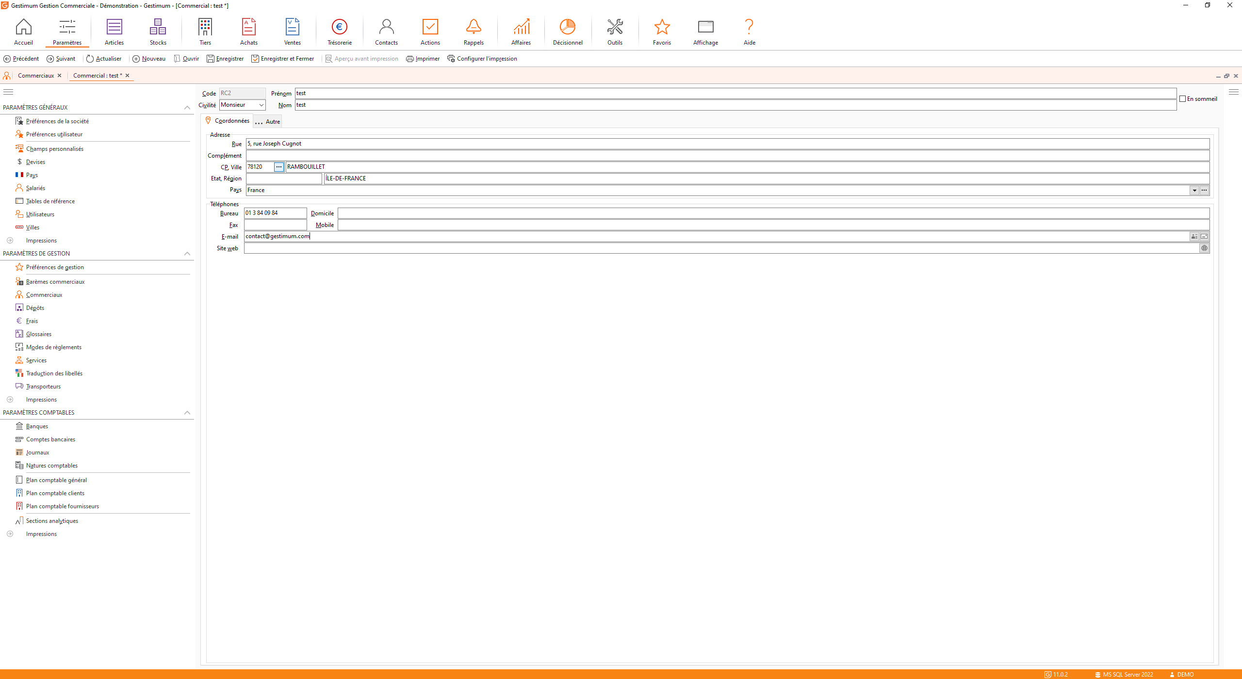Open Modes de règlements

53,347
